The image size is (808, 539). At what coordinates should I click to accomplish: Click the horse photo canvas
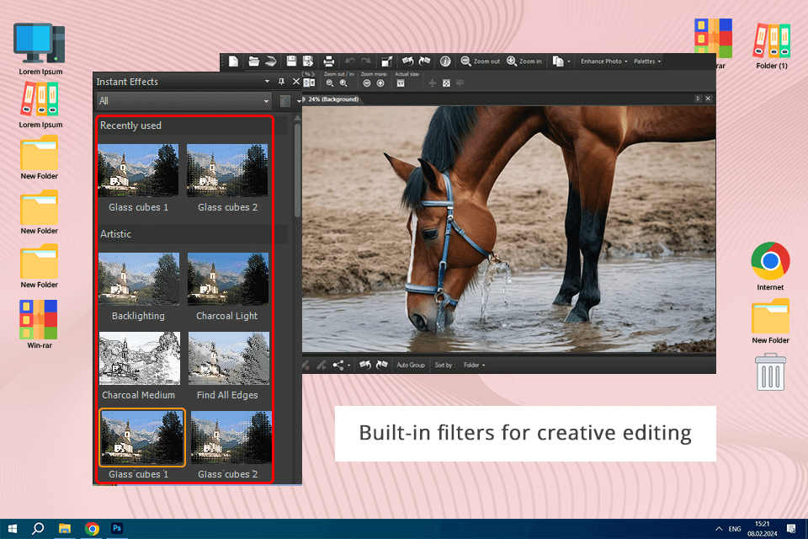(508, 229)
